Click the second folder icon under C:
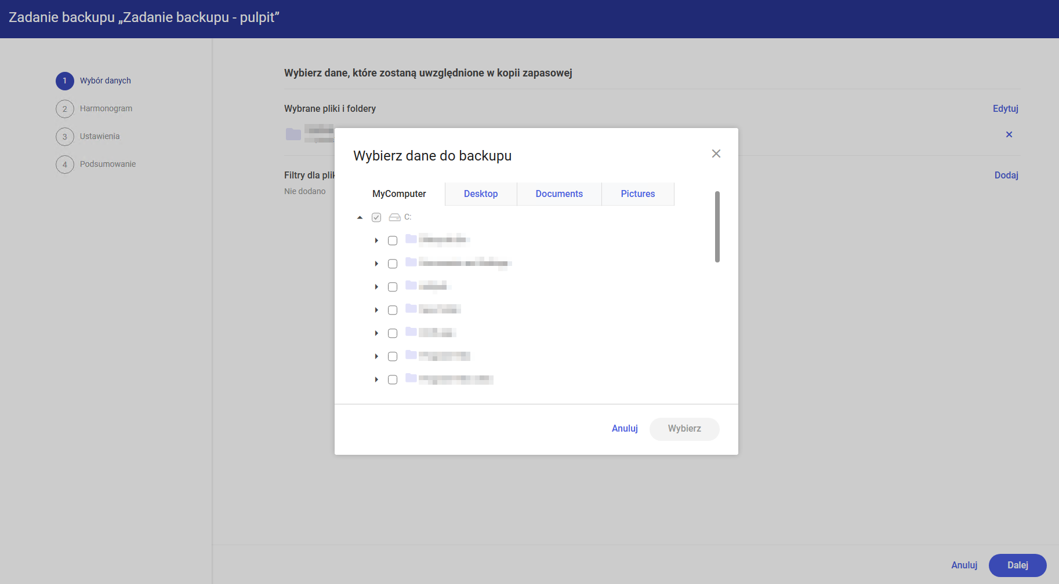 click(x=411, y=262)
